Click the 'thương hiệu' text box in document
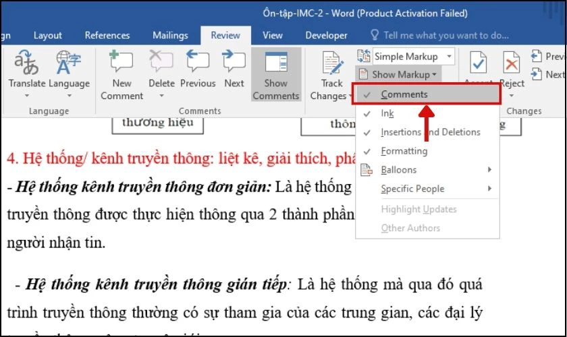The image size is (567, 337). coord(158,124)
